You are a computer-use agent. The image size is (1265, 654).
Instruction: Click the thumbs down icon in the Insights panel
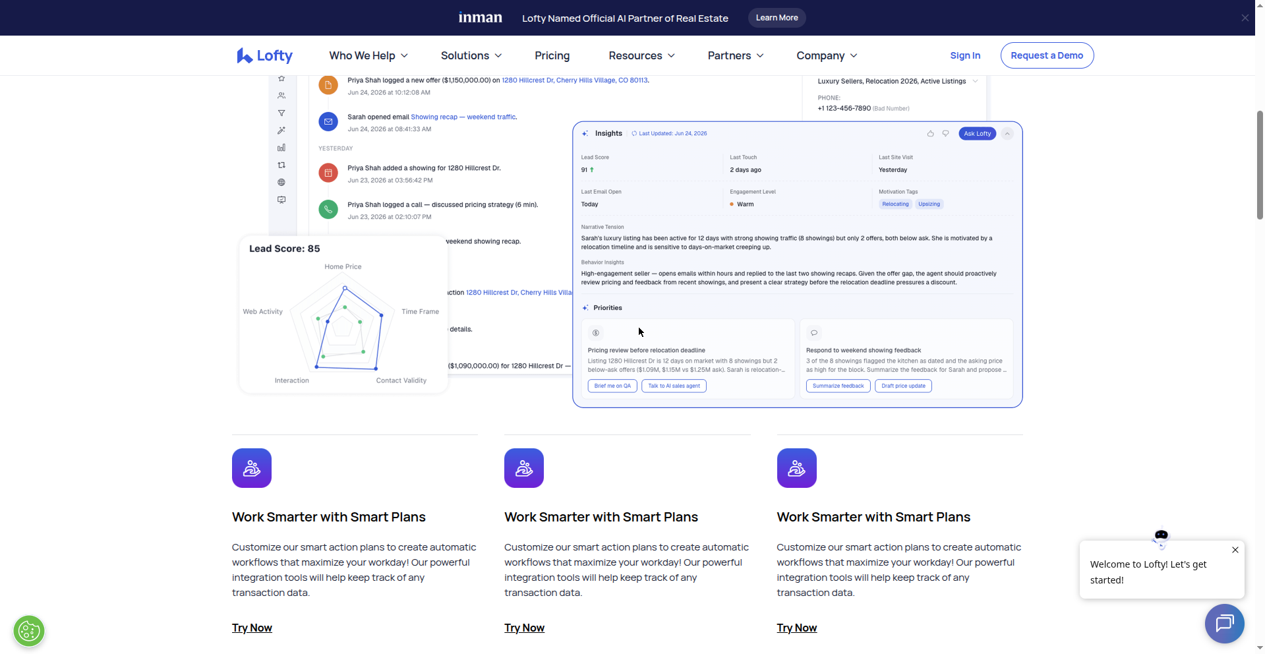[945, 133]
